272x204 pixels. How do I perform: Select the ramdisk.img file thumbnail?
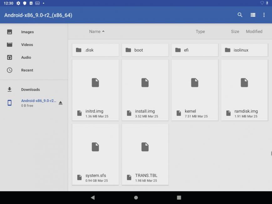tap(244, 83)
